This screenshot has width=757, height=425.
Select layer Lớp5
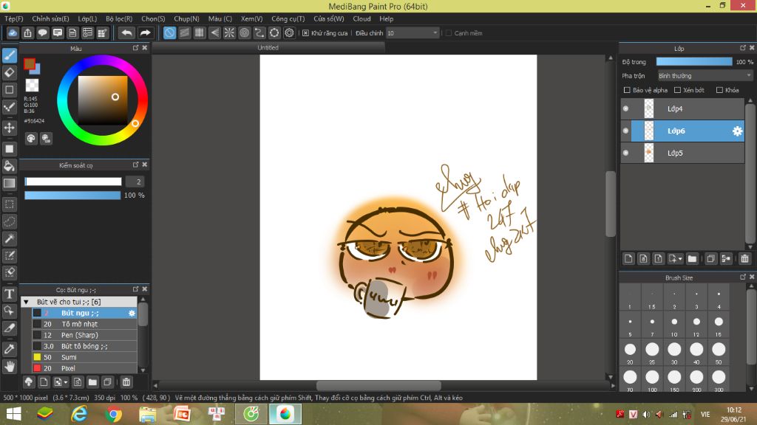coord(682,153)
